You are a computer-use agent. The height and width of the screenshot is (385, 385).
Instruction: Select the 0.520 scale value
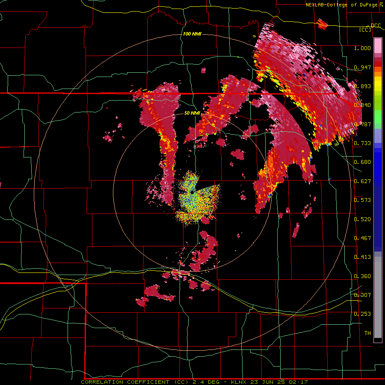[362, 219]
